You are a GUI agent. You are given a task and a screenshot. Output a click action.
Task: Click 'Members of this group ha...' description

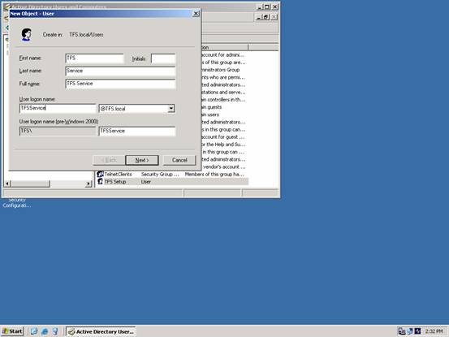click(214, 174)
